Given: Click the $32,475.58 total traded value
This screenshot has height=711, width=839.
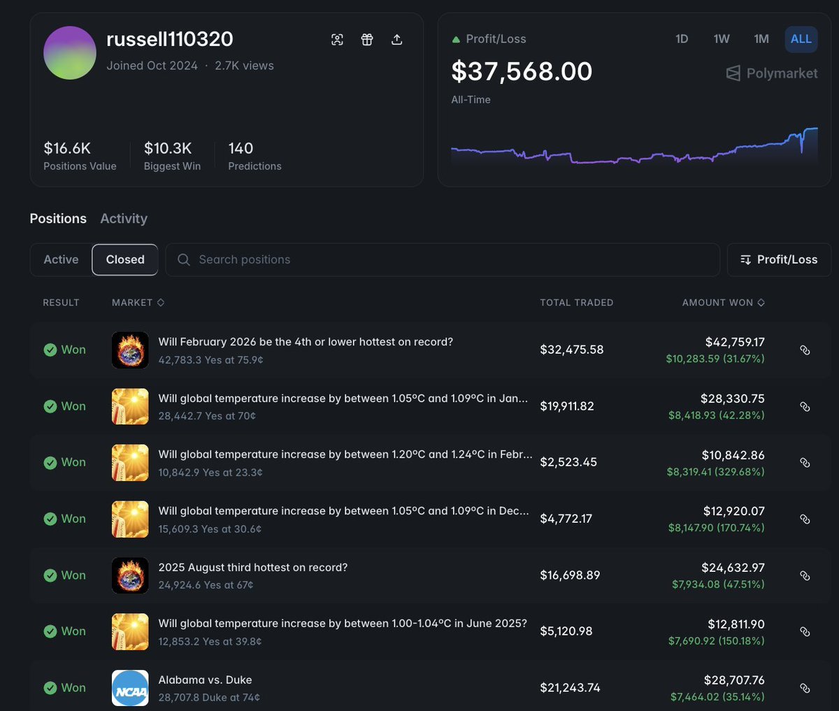Looking at the screenshot, I should click(572, 350).
